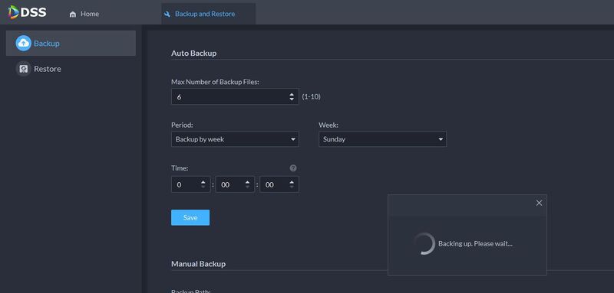Viewport: 614px width, 293px height.
Task: Open the Period dropdown
Action: click(235, 139)
